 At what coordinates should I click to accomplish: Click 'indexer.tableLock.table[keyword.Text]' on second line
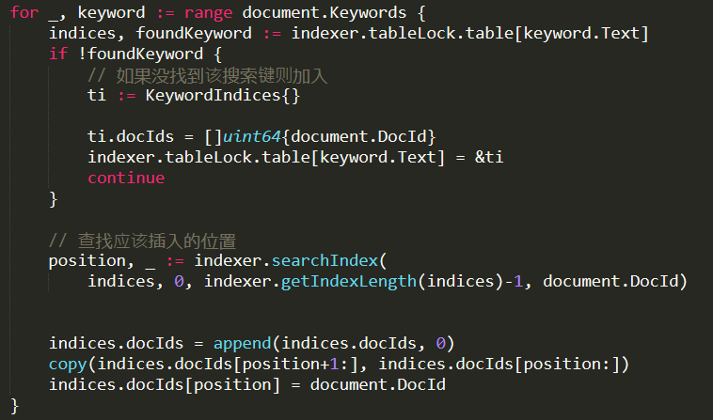(469, 33)
